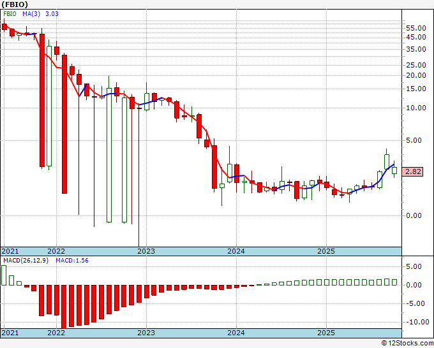Click the -5.00 label on MACD axis
This screenshot has width=434, height=348.
[415, 303]
